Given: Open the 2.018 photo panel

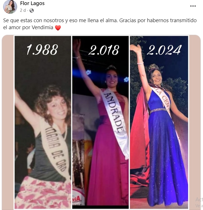Looking at the screenshot, I should pyautogui.click(x=100, y=122).
